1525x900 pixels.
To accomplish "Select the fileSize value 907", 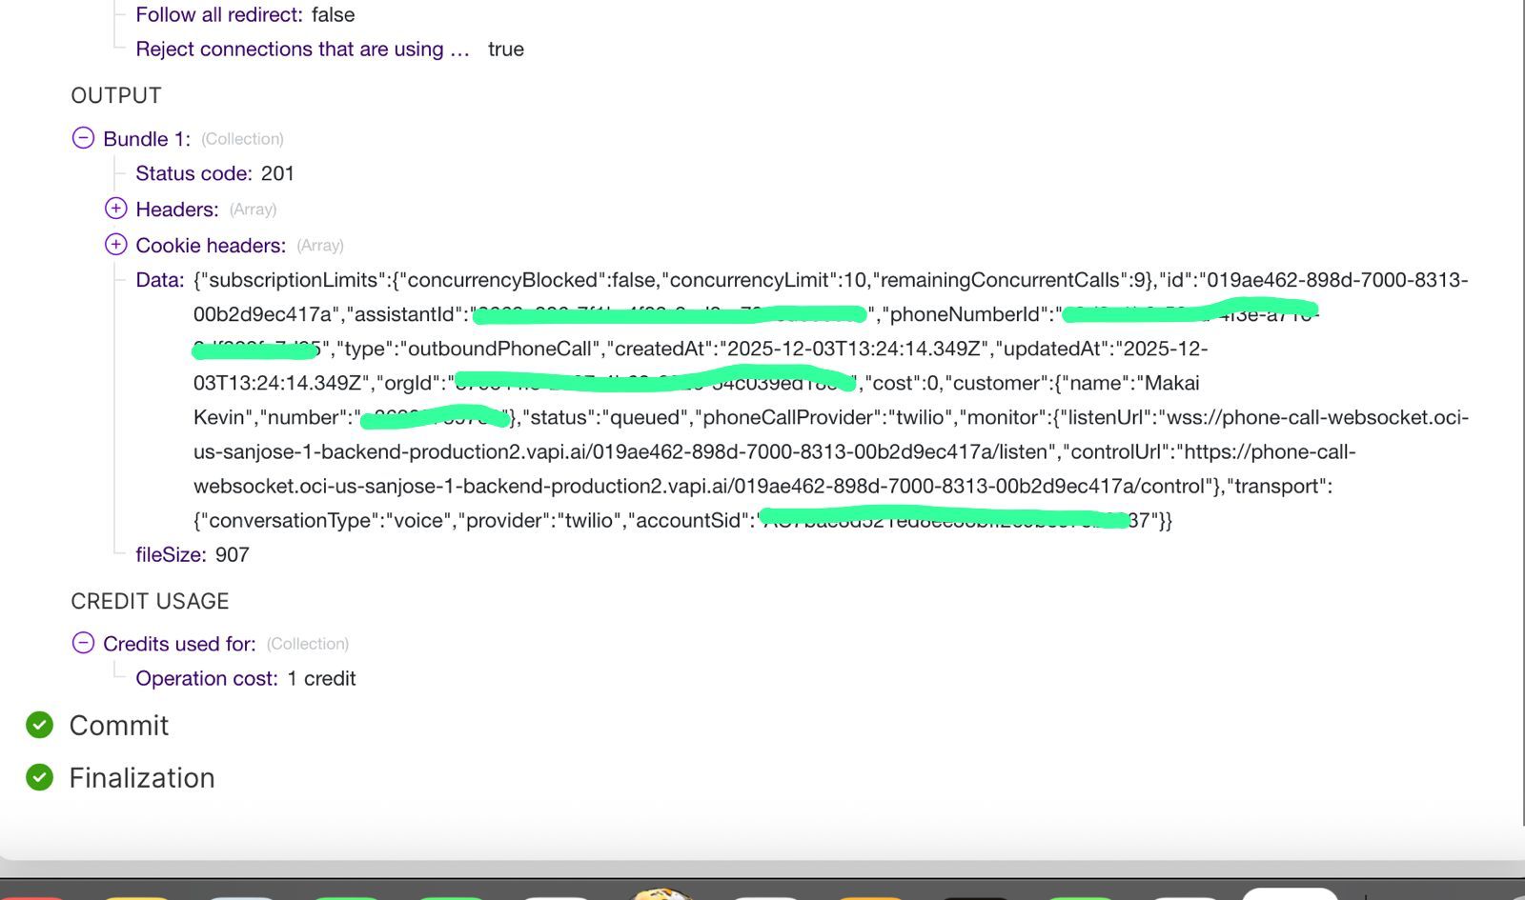I will tap(232, 554).
